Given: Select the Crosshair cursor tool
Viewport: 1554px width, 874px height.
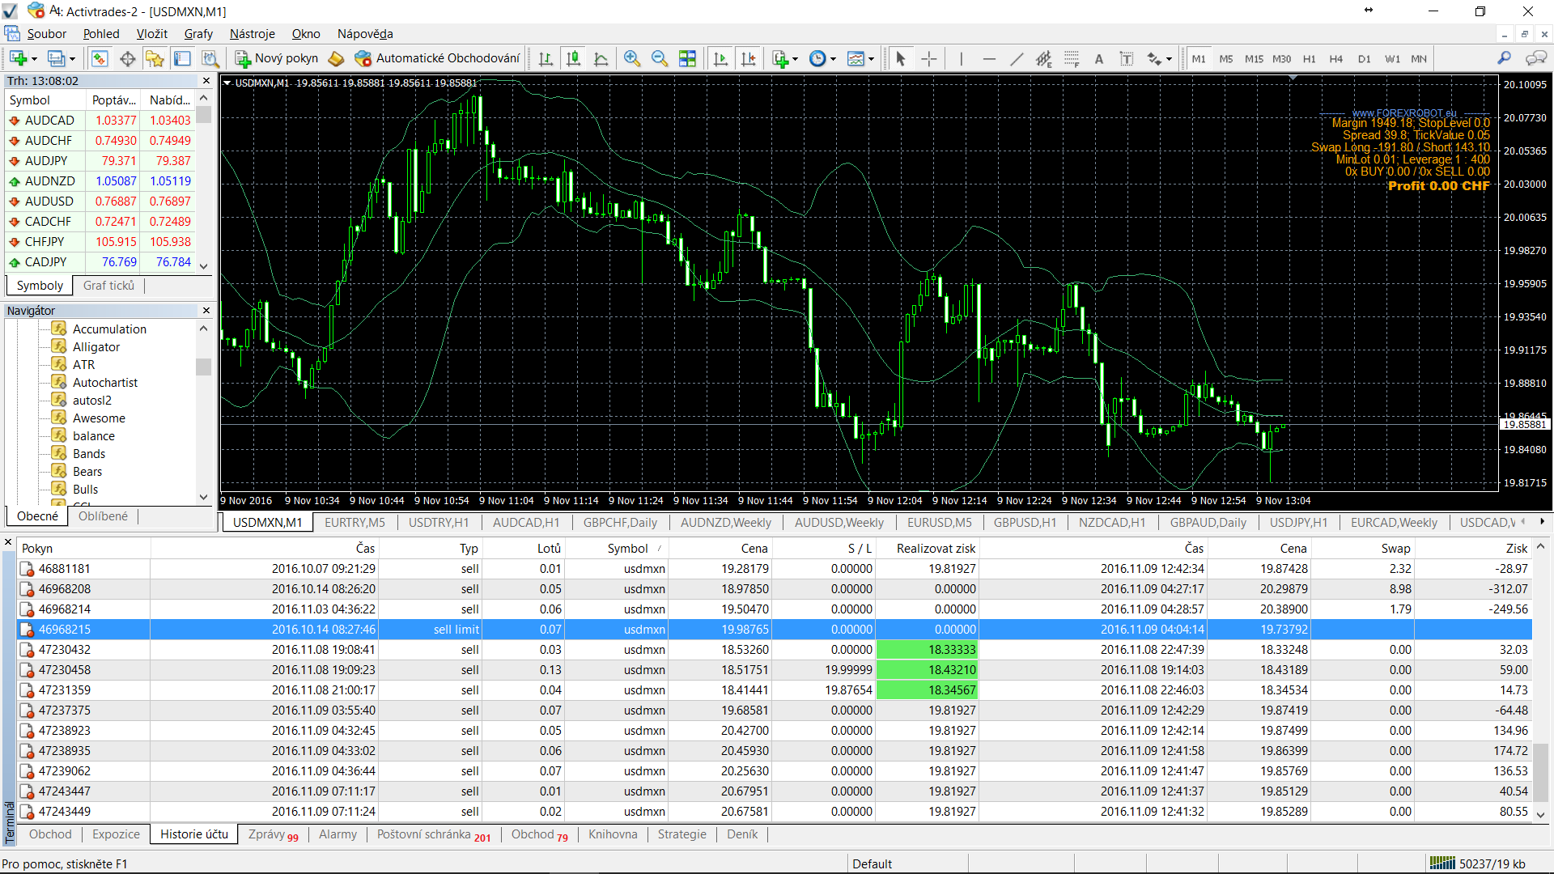Looking at the screenshot, I should 928,58.
